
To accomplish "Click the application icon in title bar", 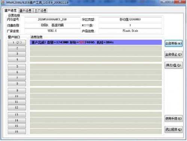I will tap(3, 3).
